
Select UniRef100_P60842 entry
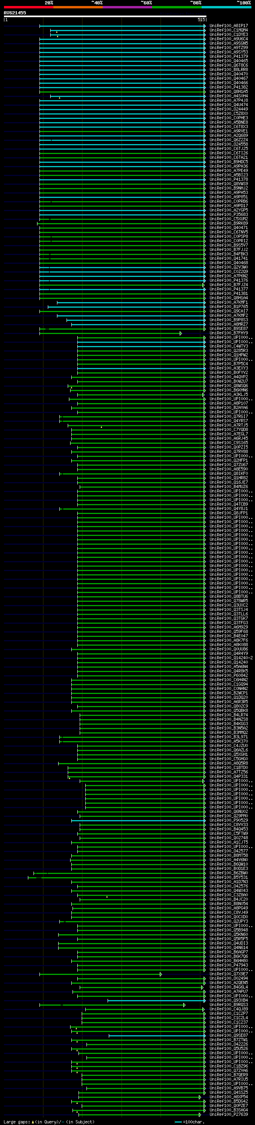(x=228, y=675)
